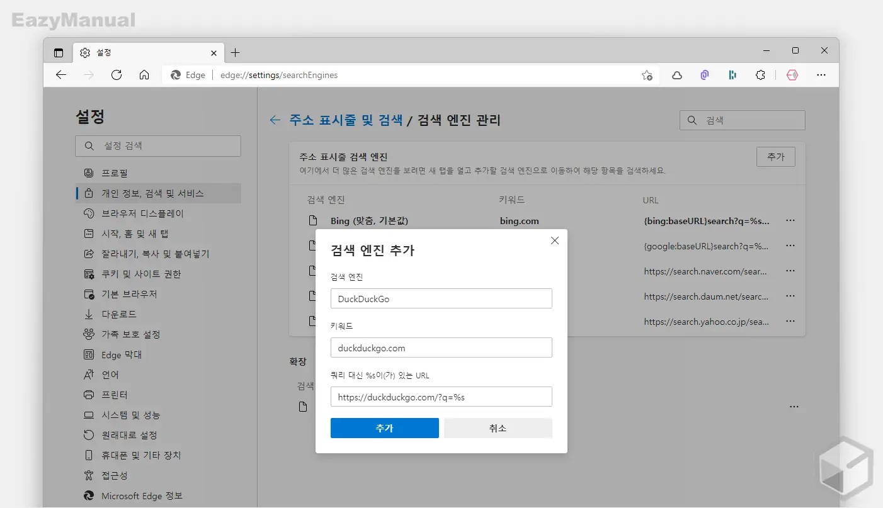The height and width of the screenshot is (508, 883).
Task: Click the 키워드 field with duckduckgo.com
Action: point(442,347)
